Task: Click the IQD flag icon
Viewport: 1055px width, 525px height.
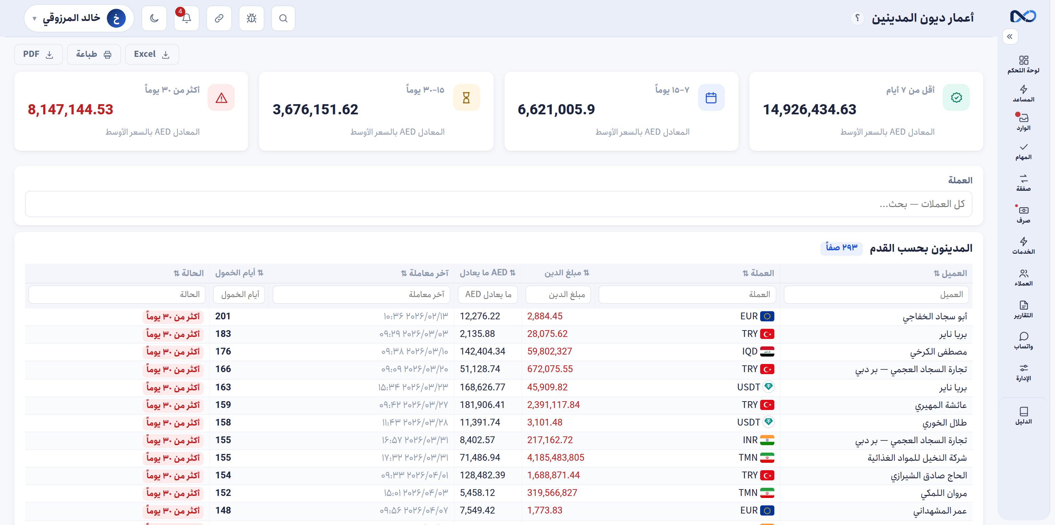Action: click(767, 351)
